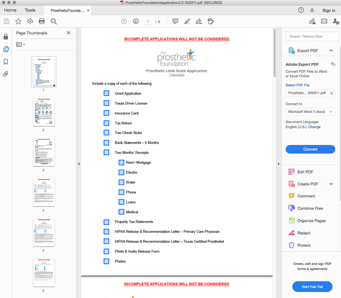This screenshot has width=341, height=298.
Task: Go to next page arrow
Action: (136, 21)
